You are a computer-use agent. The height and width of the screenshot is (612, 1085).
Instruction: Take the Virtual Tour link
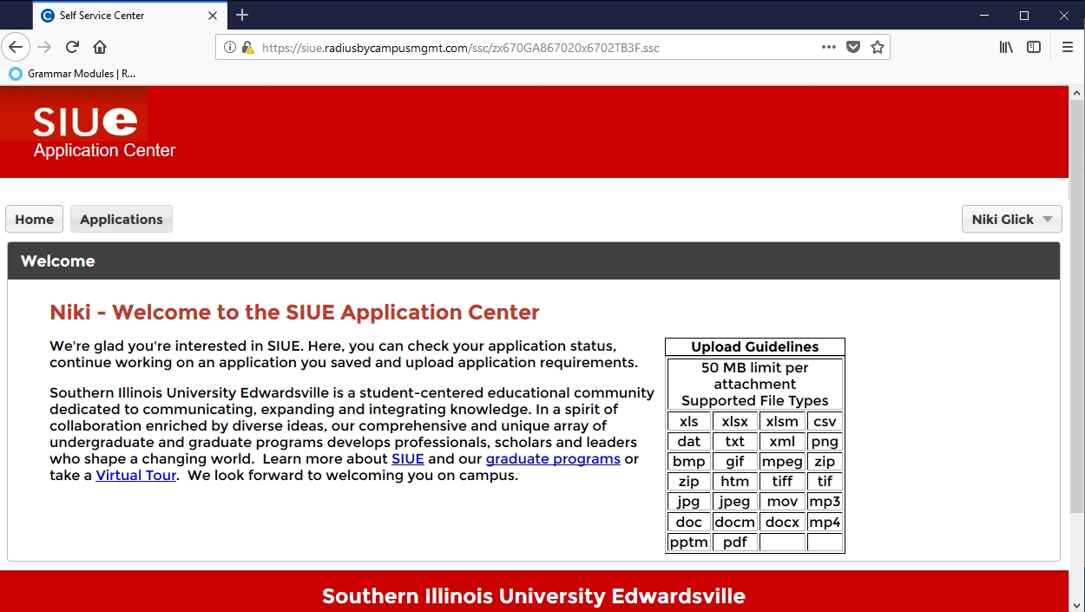point(136,476)
